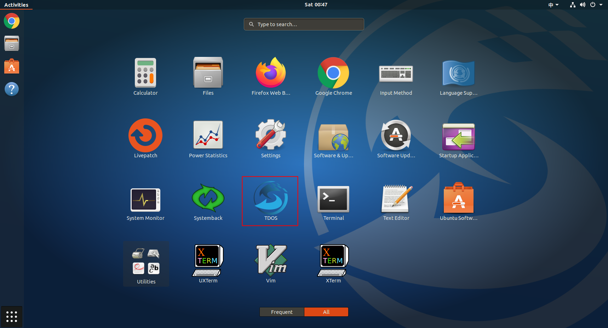Launch System Monitor
This screenshot has width=608, height=328.
pyautogui.click(x=145, y=201)
